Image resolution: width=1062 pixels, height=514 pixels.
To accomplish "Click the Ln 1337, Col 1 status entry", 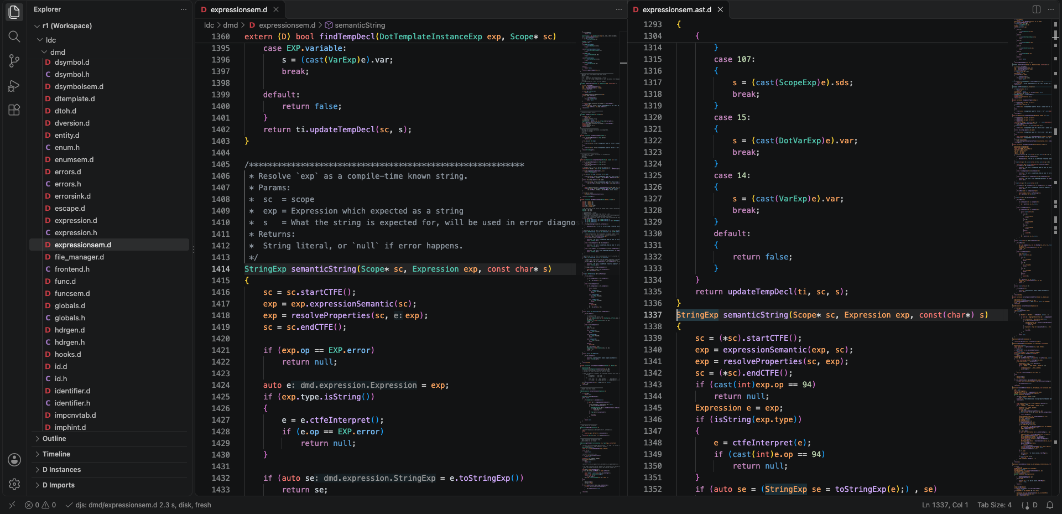I will [945, 505].
